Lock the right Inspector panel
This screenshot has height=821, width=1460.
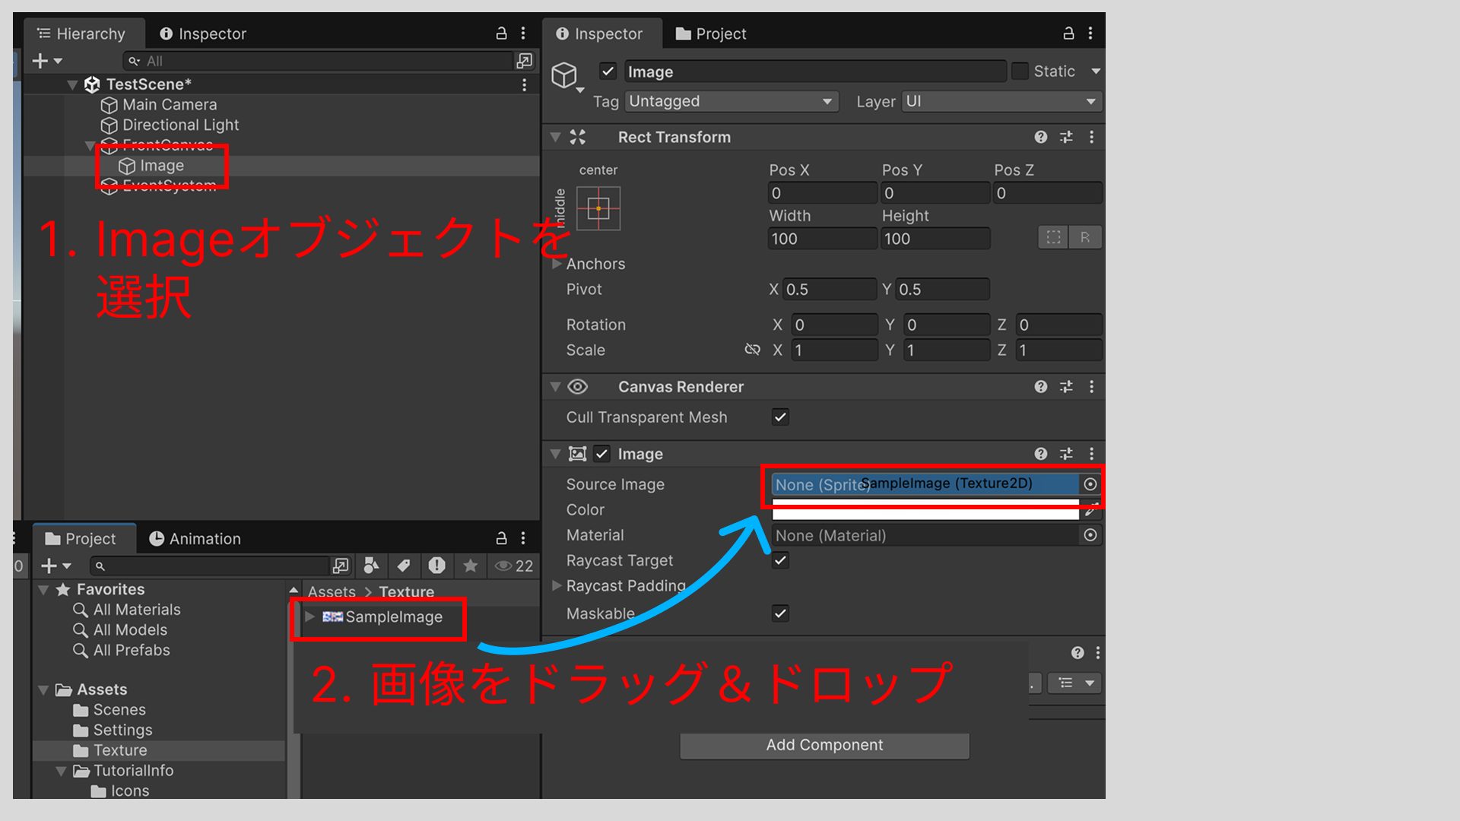(x=1068, y=33)
